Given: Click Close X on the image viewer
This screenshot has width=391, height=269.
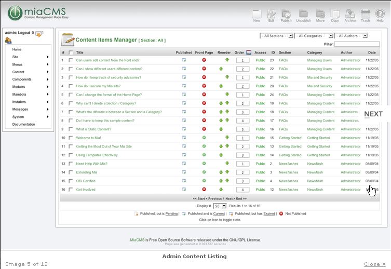Looking at the screenshot, I should pyautogui.click(x=375, y=264).
